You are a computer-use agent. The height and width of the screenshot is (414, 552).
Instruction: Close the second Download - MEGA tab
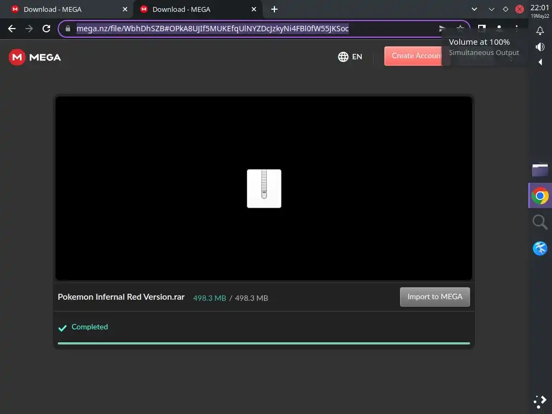click(x=254, y=10)
